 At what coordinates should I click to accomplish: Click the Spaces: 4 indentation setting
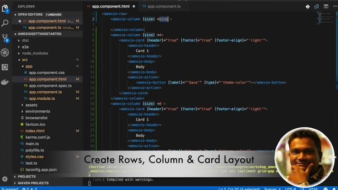tap(273, 189)
